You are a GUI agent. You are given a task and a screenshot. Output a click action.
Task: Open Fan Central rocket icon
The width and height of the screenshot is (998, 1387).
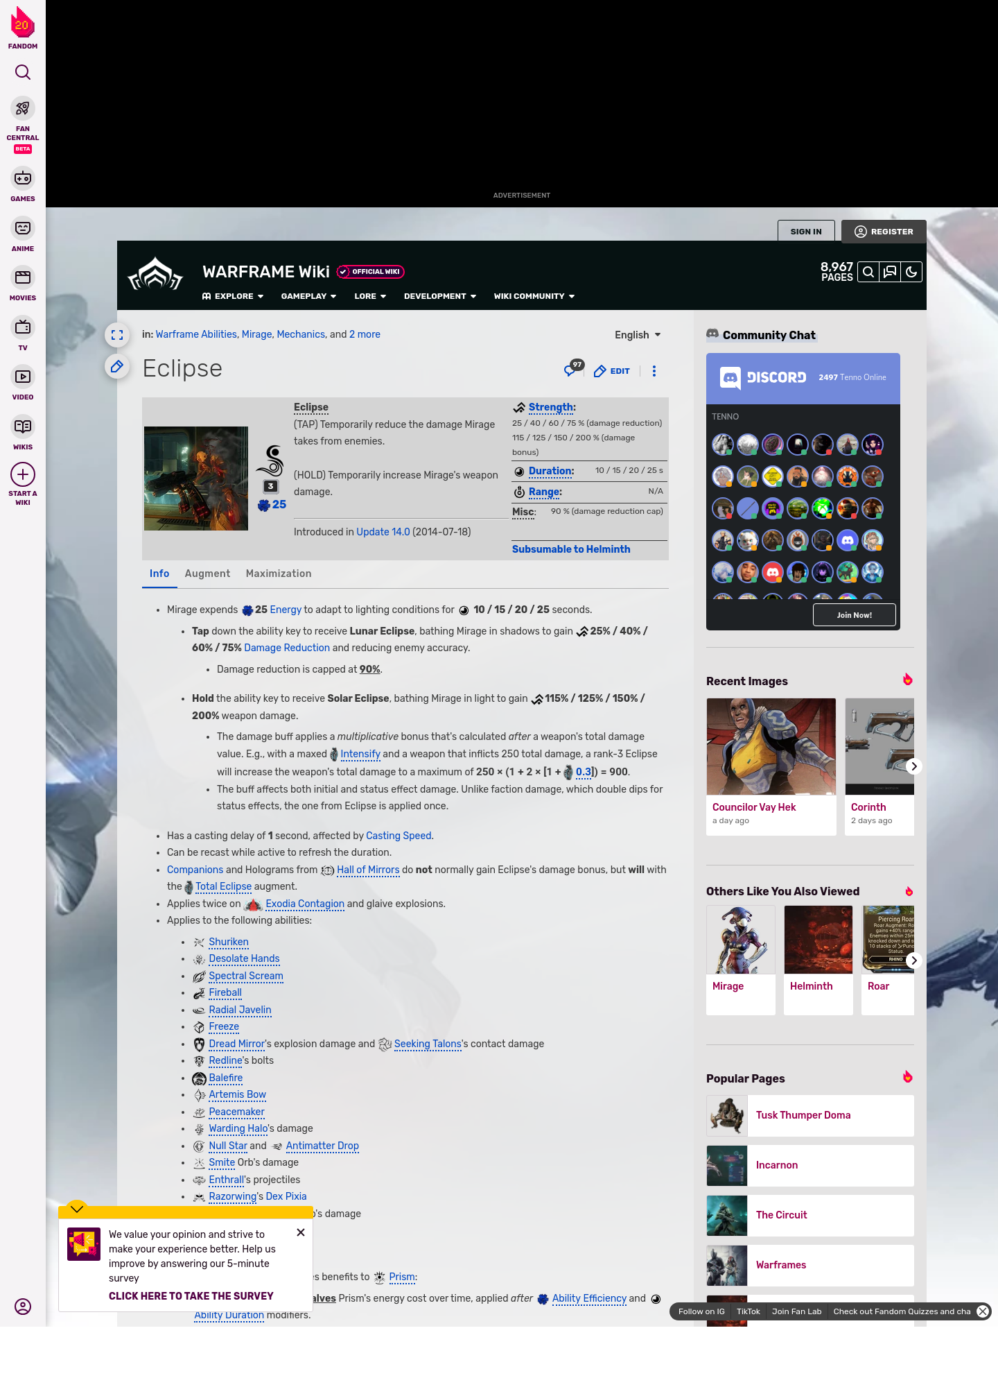pyautogui.click(x=23, y=109)
